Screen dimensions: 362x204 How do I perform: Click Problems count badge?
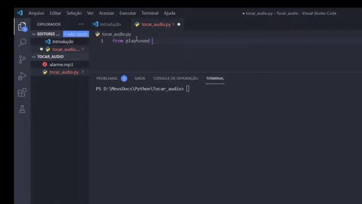124,78
